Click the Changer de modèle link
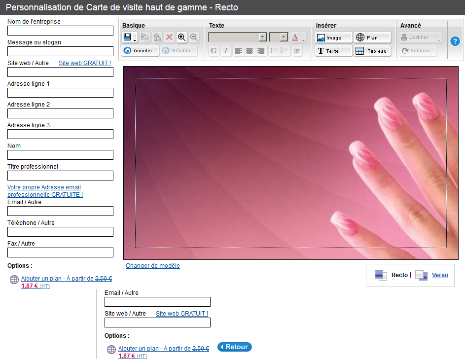The width and height of the screenshot is (465, 359). point(153,266)
